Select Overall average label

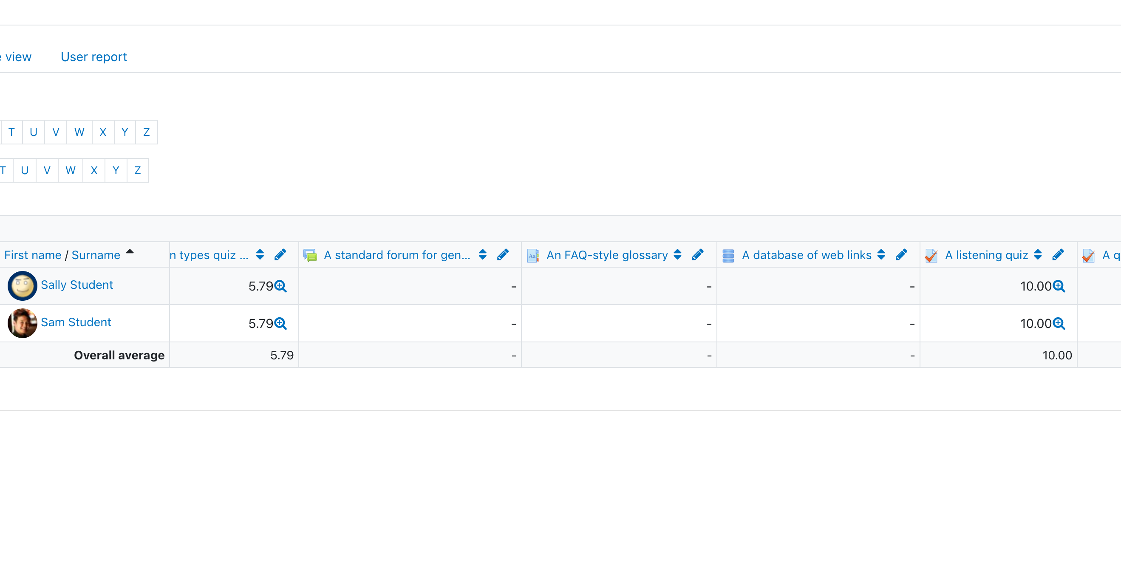click(x=119, y=356)
